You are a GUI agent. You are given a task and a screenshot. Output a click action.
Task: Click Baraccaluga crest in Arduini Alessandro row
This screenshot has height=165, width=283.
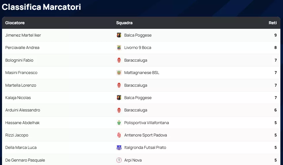click(x=119, y=110)
